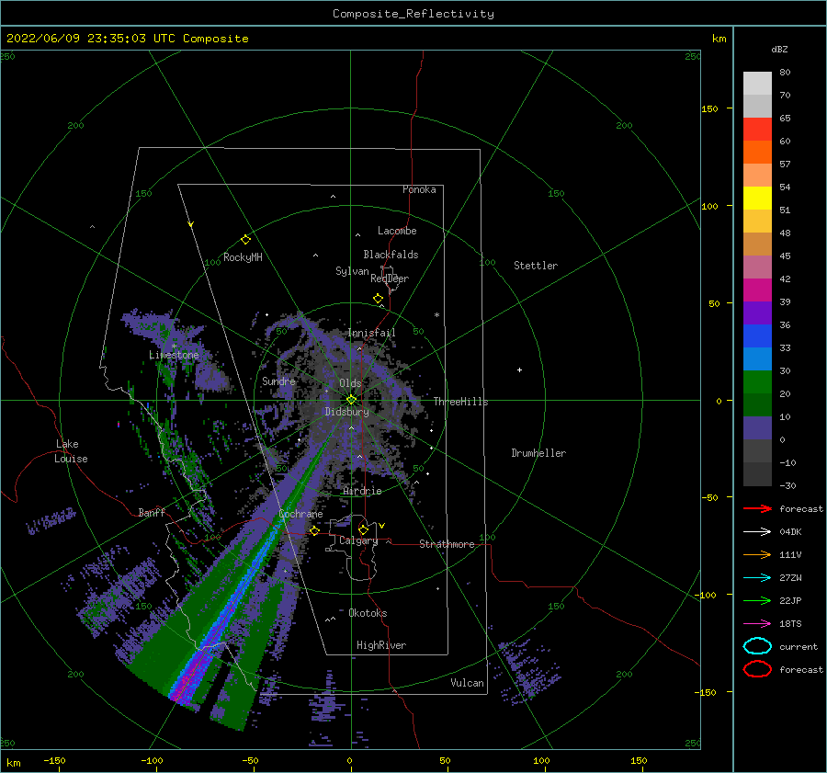Click the Stettler city label
The image size is (827, 773).
pyautogui.click(x=536, y=266)
